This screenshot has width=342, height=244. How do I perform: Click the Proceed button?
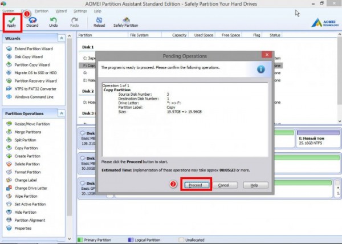196,185
